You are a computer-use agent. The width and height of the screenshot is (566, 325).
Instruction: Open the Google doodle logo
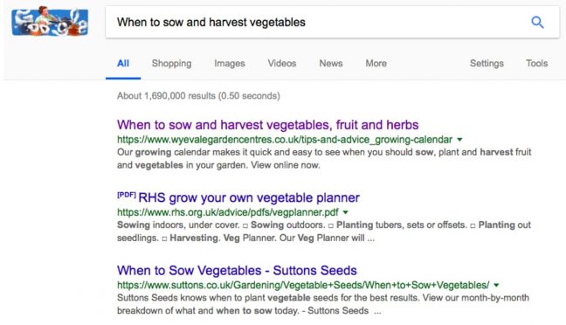coord(50,21)
